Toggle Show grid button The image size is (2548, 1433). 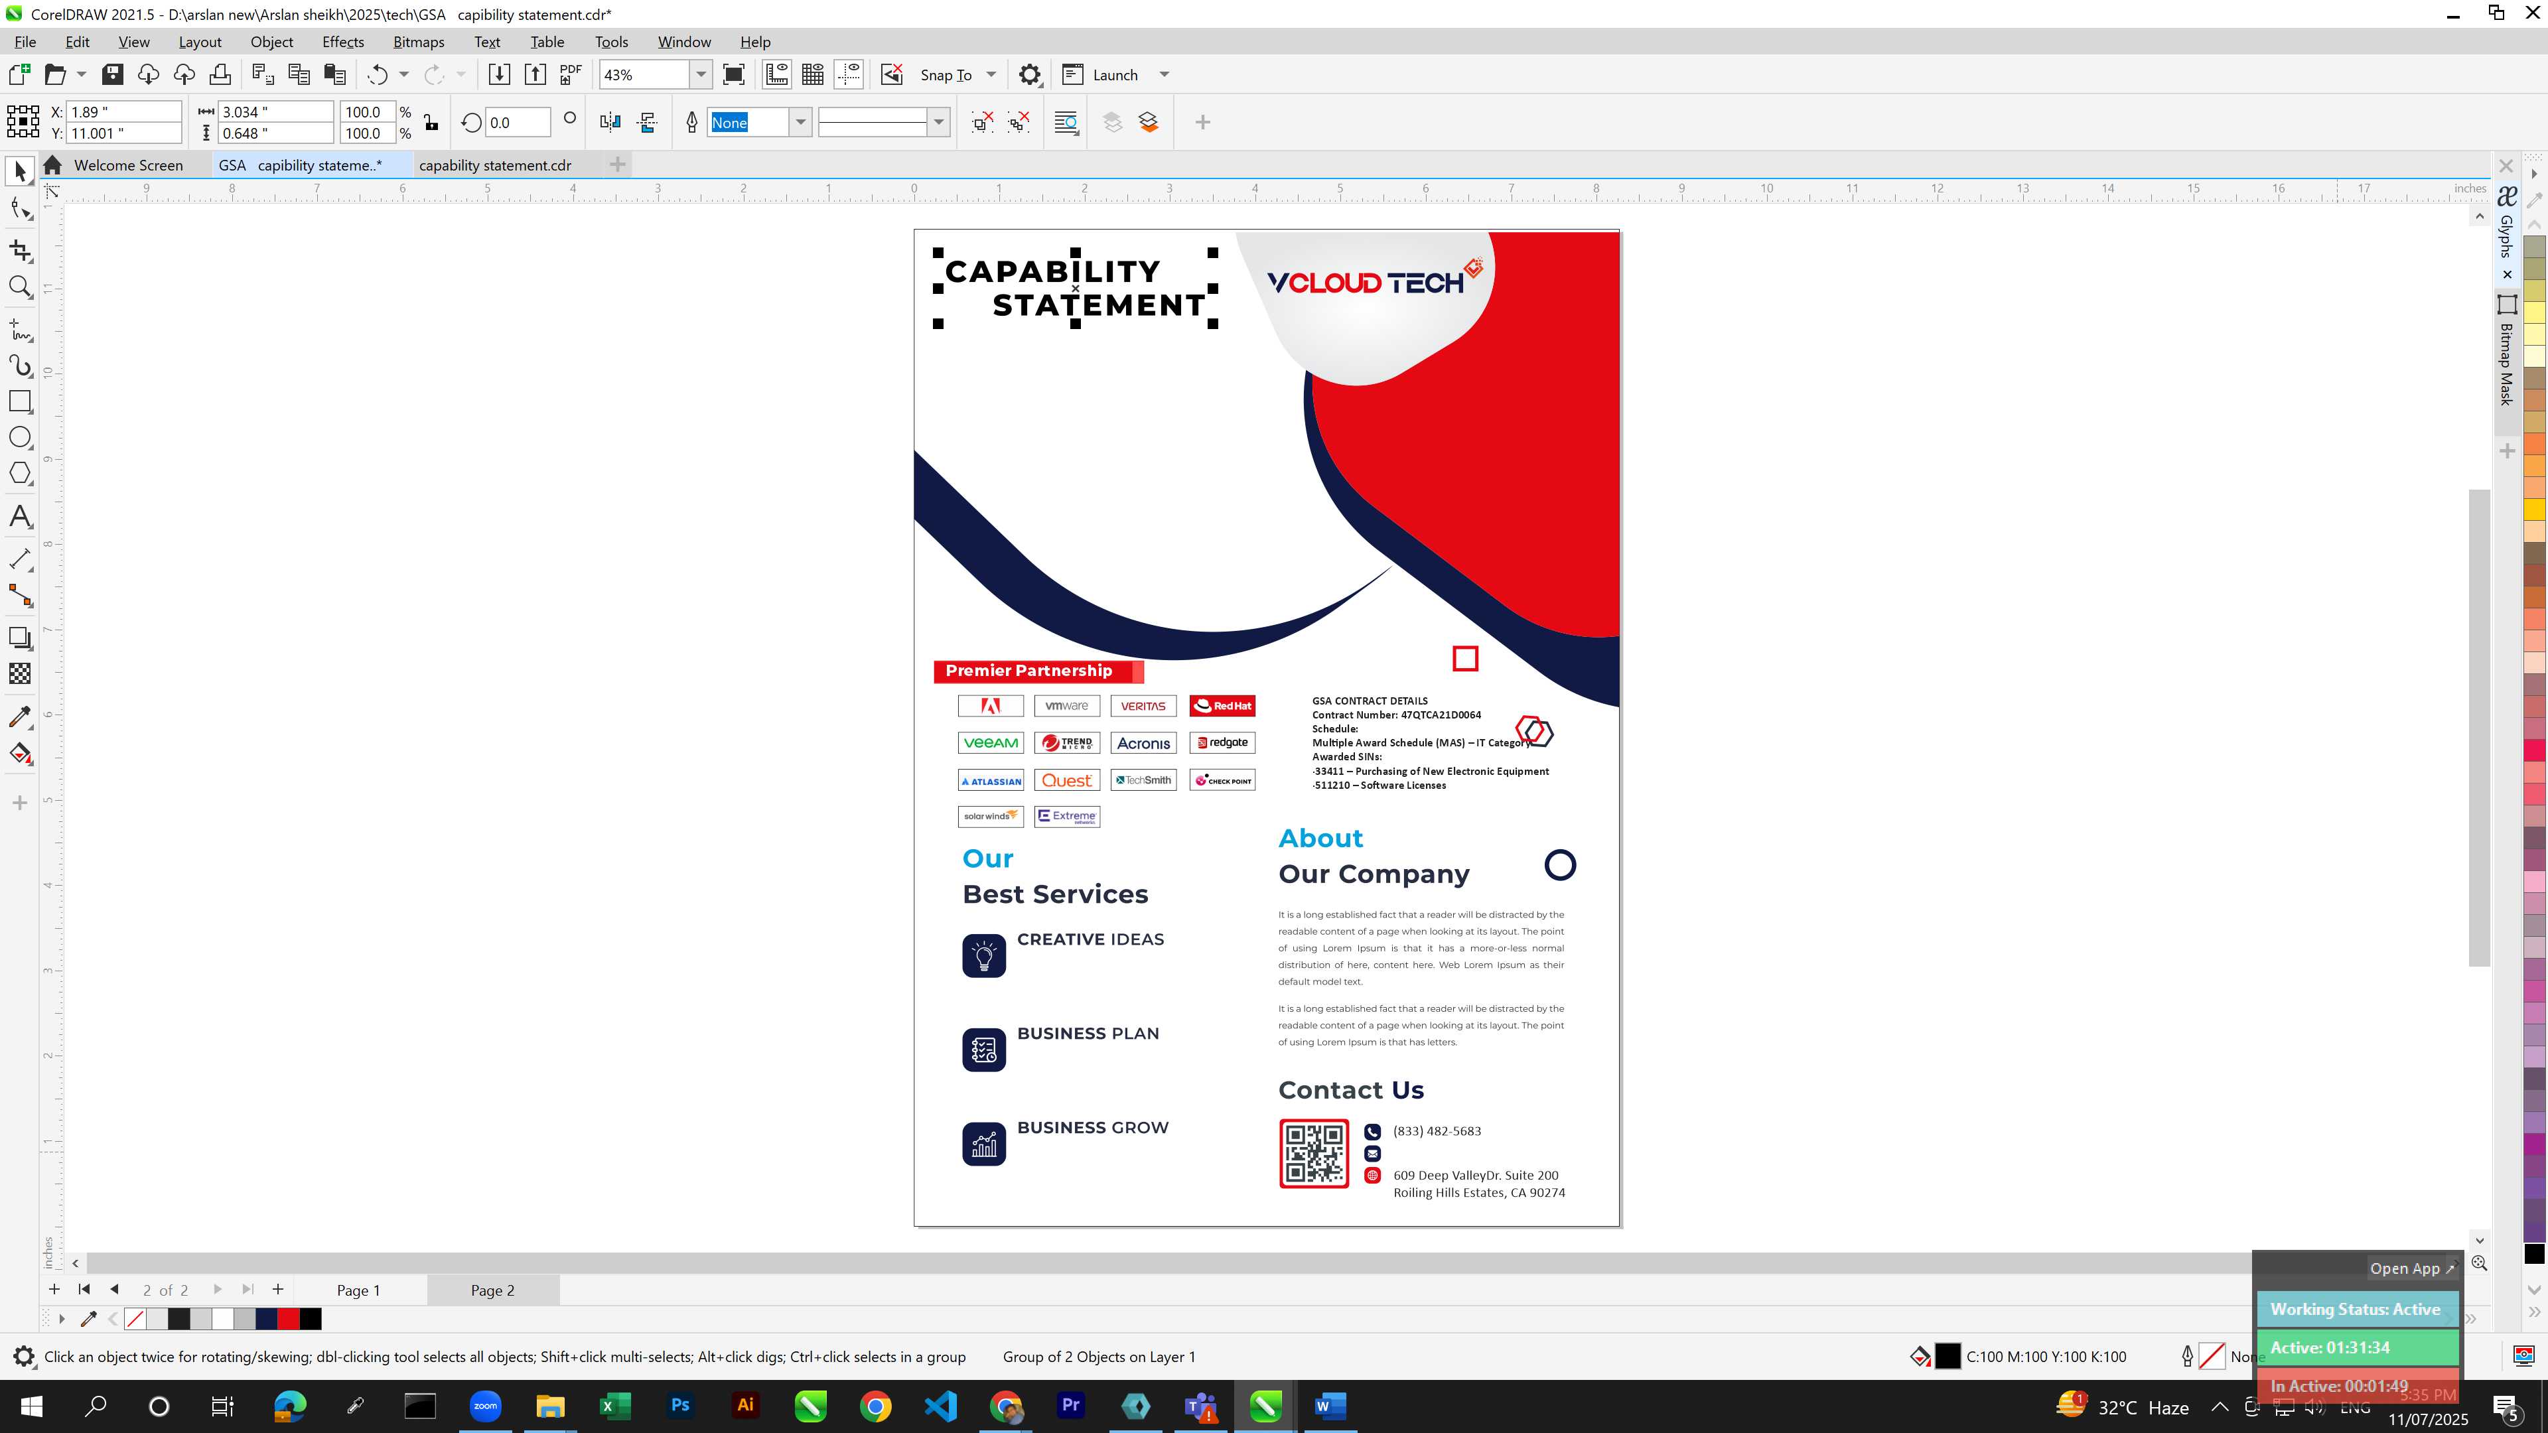click(x=813, y=74)
